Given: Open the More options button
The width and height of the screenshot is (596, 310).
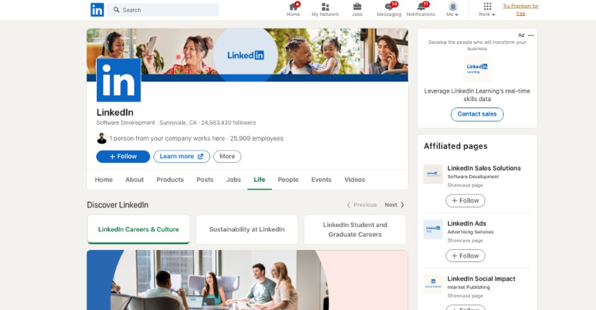Looking at the screenshot, I should pyautogui.click(x=227, y=156).
